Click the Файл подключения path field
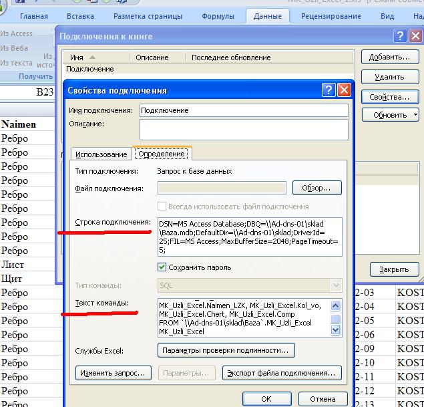This screenshot has width=424, height=407. point(222,188)
